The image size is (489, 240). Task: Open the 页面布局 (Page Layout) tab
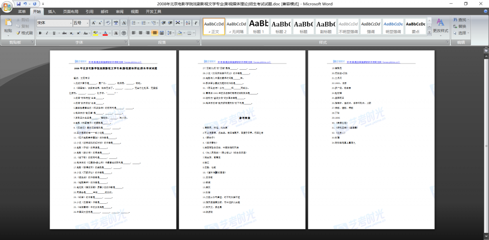pyautogui.click(x=71, y=11)
